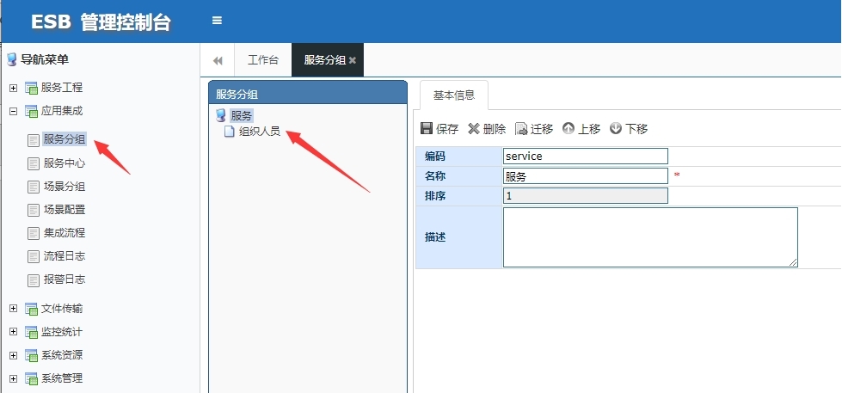
Task: Expand the 系统资源 tree node
Action: point(14,355)
